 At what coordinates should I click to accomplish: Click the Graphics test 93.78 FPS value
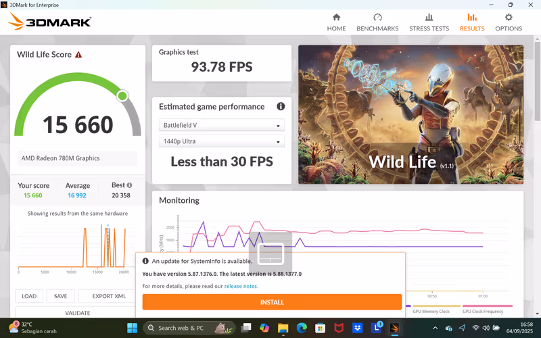[222, 66]
